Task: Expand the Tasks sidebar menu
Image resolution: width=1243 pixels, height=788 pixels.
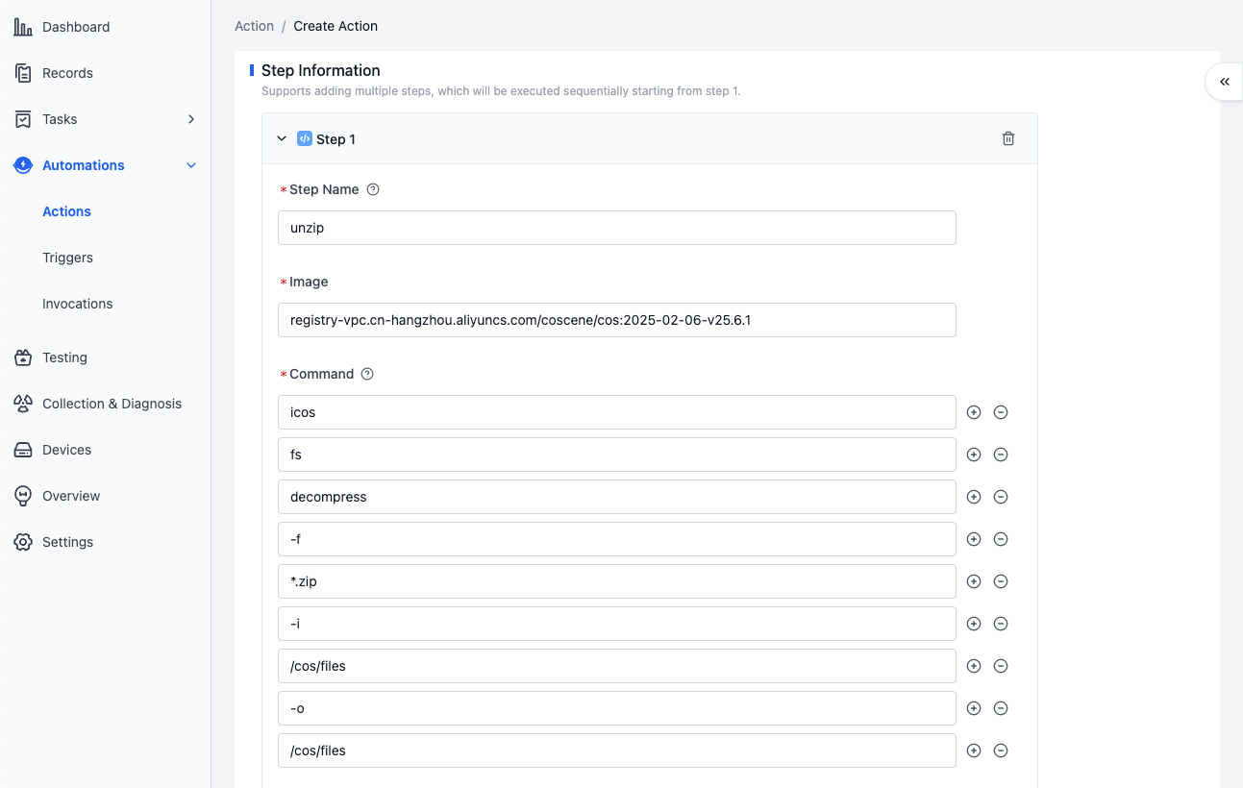Action: click(x=190, y=119)
